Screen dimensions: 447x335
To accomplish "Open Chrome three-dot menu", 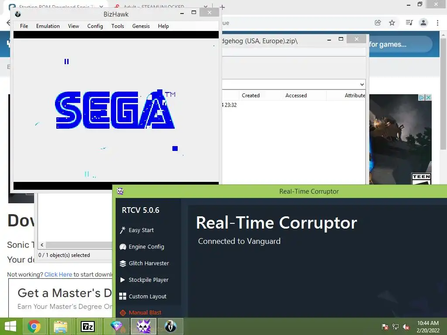I will pos(437,23).
